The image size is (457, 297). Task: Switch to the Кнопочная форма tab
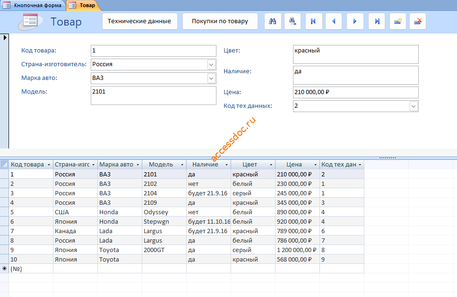pos(33,5)
